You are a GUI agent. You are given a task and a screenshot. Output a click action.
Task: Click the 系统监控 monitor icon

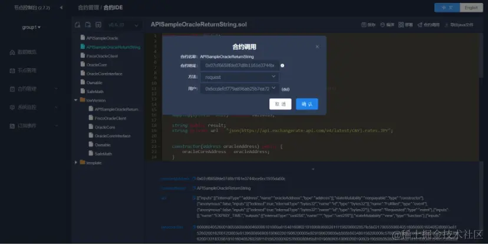click(x=12, y=107)
